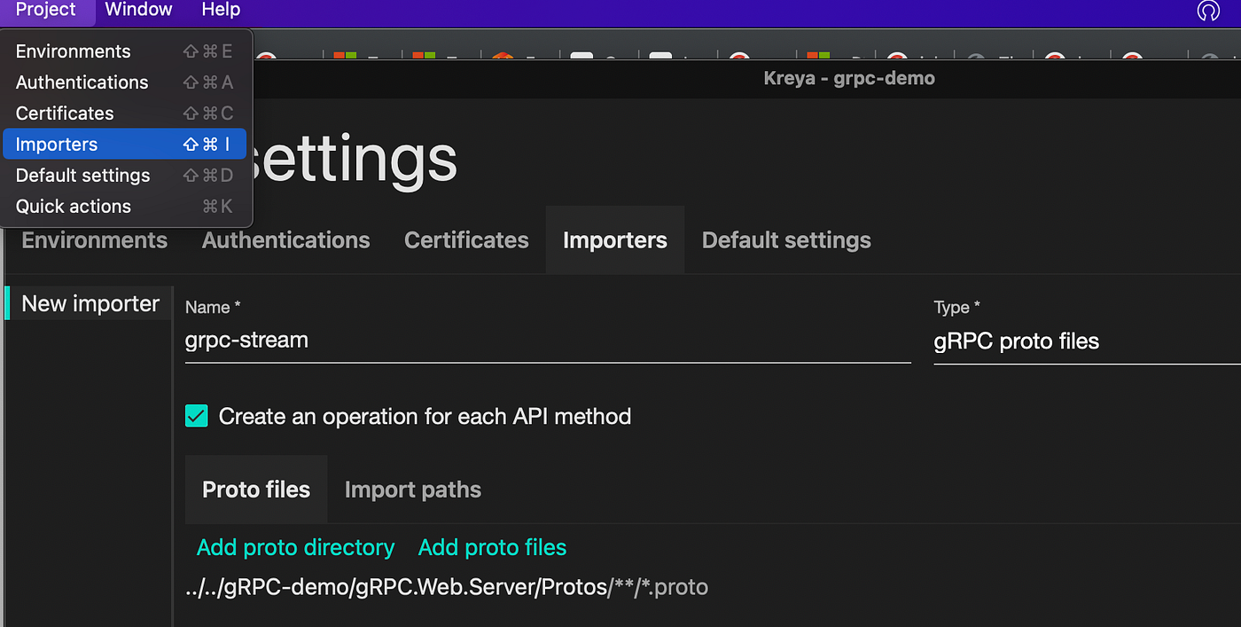The image size is (1241, 627).
Task: Pick Default settings from the Project menu
Action: click(x=82, y=176)
